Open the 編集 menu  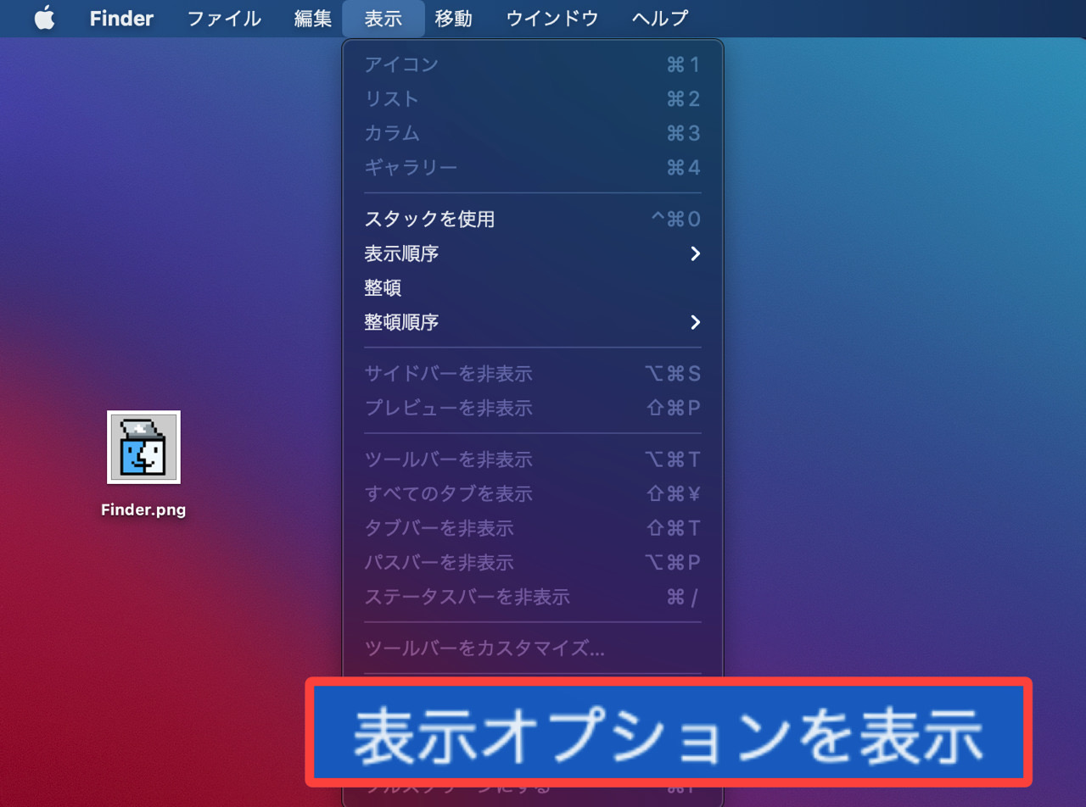coord(313,18)
